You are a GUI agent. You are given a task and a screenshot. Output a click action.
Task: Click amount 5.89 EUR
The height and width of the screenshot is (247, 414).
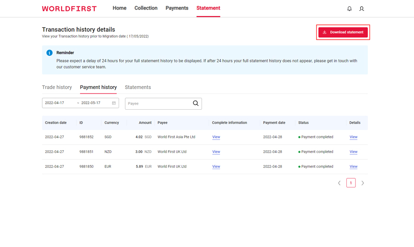tap(144, 167)
